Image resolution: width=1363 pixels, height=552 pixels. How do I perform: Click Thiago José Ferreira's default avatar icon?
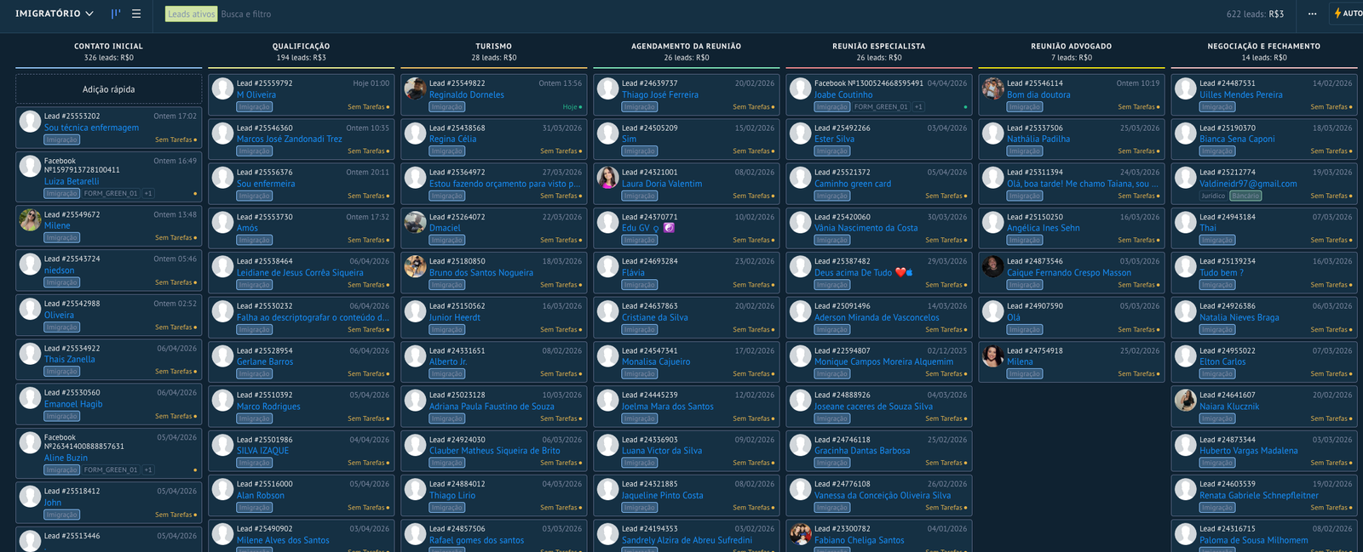coord(607,88)
